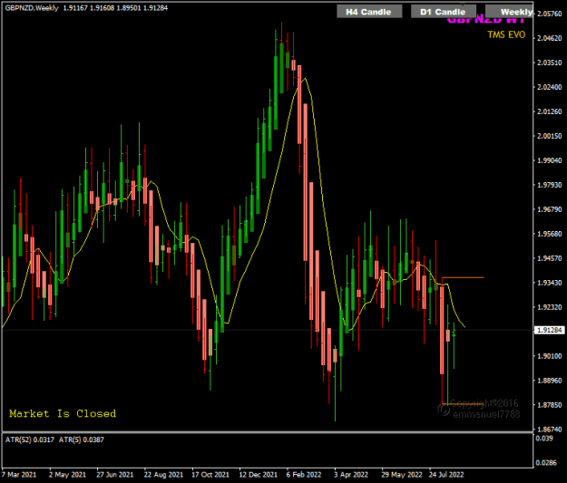Click the 1.88960 price scale label

tap(550, 381)
